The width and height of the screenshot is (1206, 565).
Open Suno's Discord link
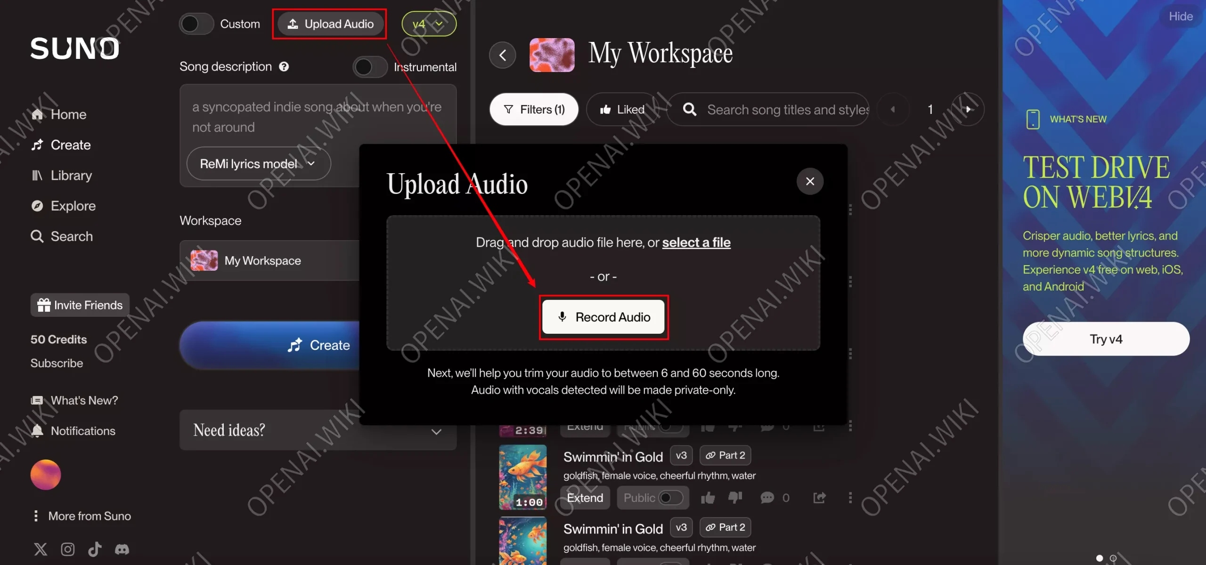122,549
